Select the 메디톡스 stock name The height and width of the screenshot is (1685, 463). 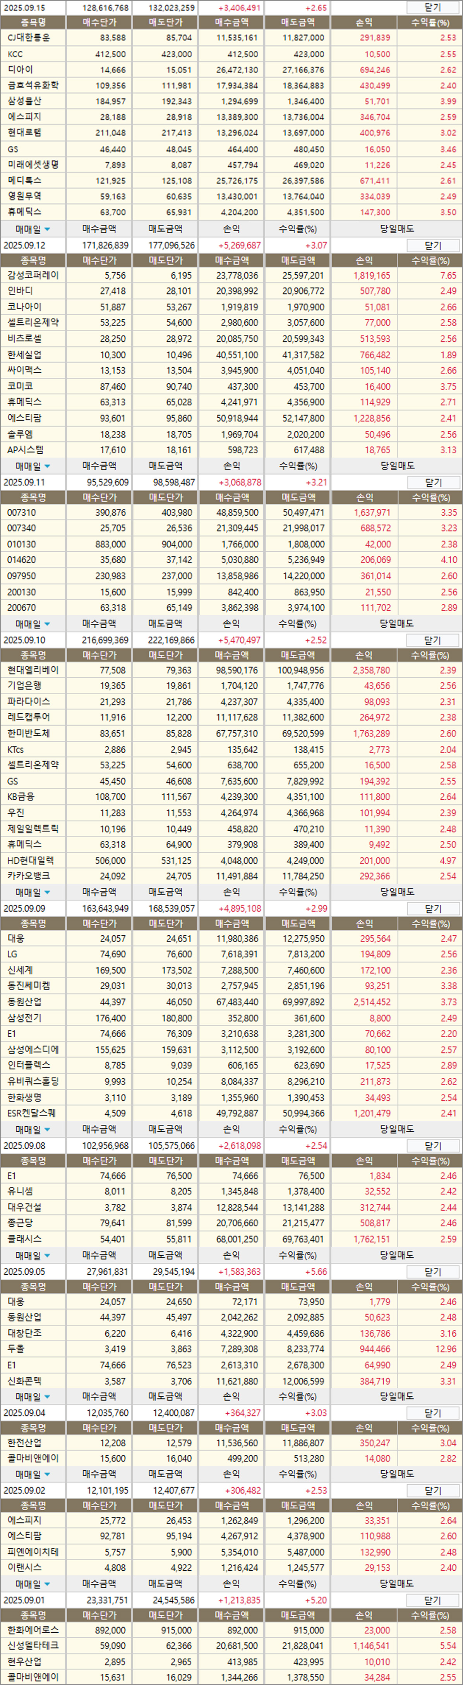(24, 181)
